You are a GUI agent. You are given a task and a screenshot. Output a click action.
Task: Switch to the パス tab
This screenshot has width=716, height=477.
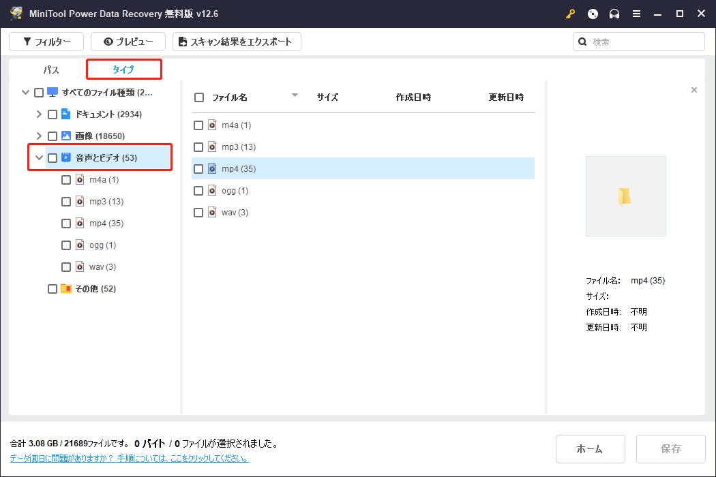[x=51, y=70]
